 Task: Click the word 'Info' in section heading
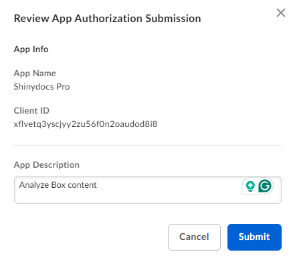(x=40, y=49)
